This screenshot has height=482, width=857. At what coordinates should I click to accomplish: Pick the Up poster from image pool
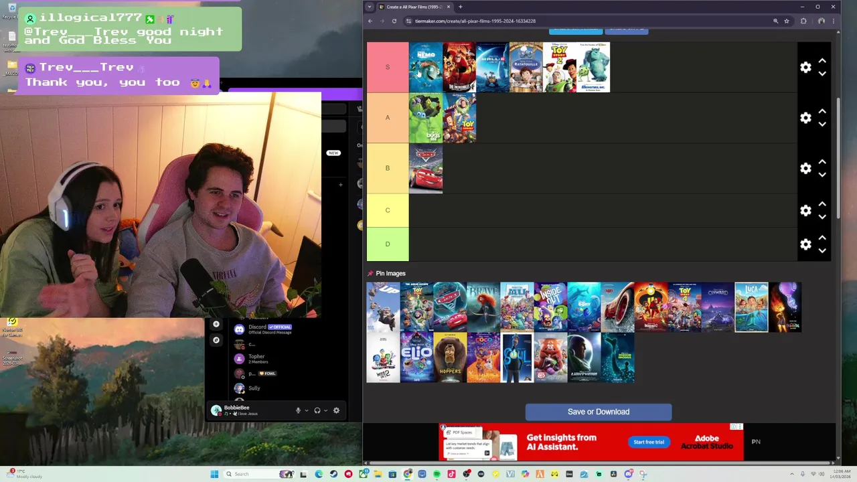pos(383,307)
